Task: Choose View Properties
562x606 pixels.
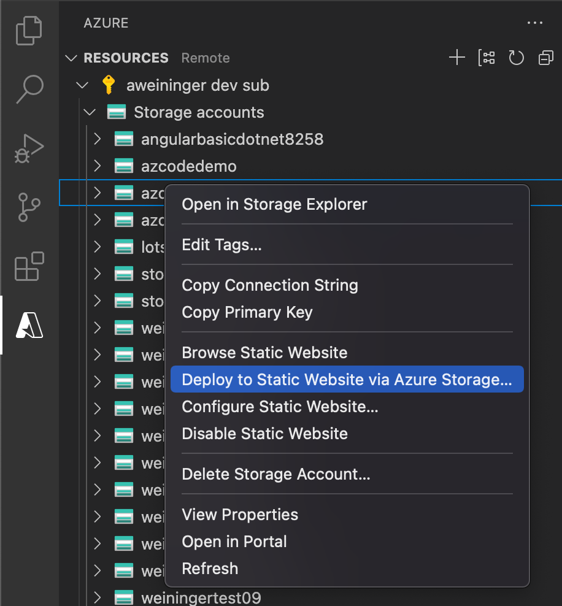Action: (x=347, y=515)
